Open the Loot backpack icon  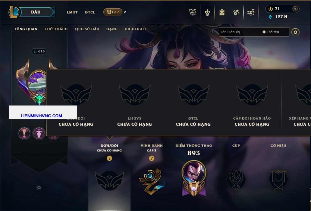click(x=222, y=12)
